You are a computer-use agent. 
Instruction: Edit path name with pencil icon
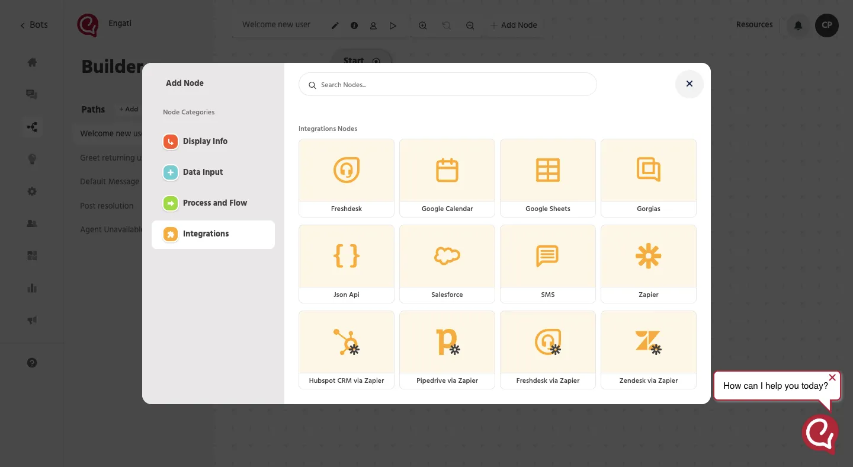(x=335, y=25)
